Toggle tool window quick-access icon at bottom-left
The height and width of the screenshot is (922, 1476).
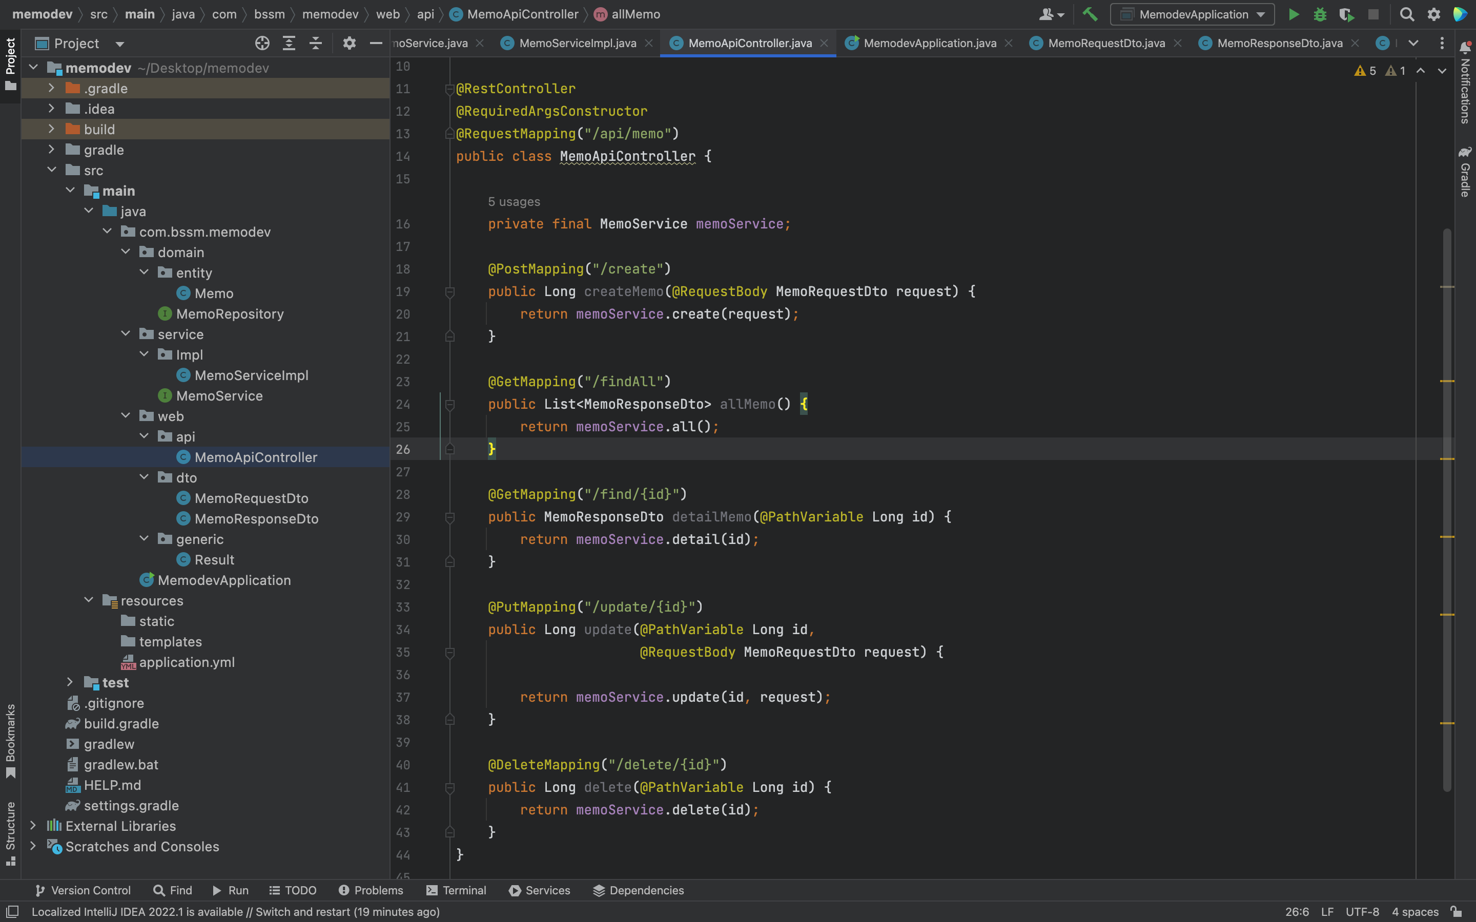click(12, 912)
